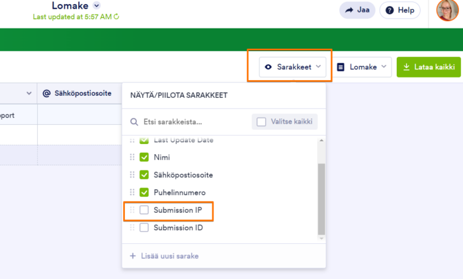
Task: Uncheck the Puhelinnumero column checkbox
Action: coord(144,192)
